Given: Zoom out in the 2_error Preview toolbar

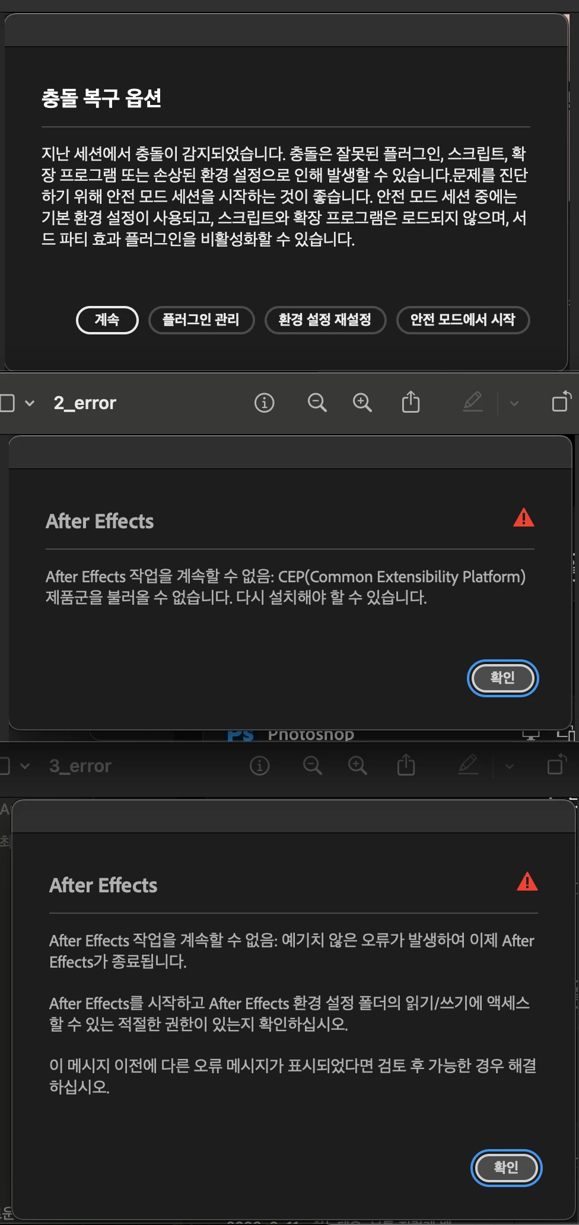Looking at the screenshot, I should click(x=317, y=403).
